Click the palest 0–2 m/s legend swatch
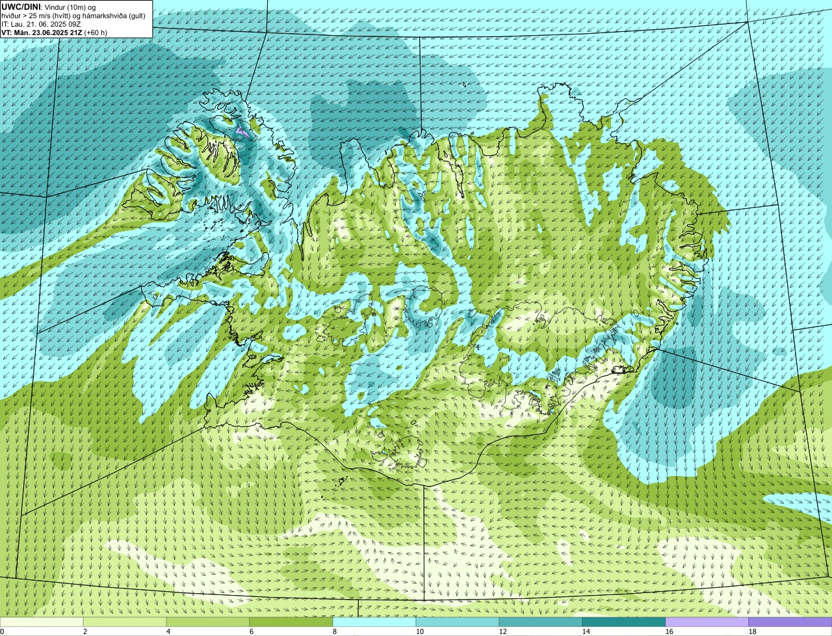Screen dimensions: 832x636 tap(42, 622)
